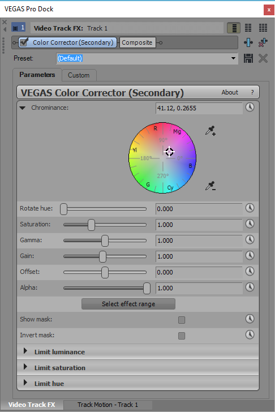Disable the Color Corrector (Secondary) checkbox
This screenshot has width=275, height=412.
click(24, 42)
